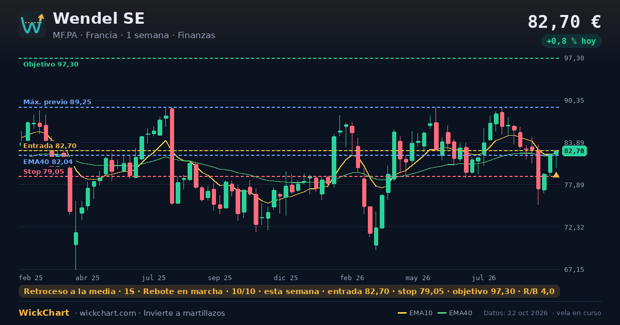Click the current price 82,70 € header
This screenshot has height=325, width=620.
564,22
